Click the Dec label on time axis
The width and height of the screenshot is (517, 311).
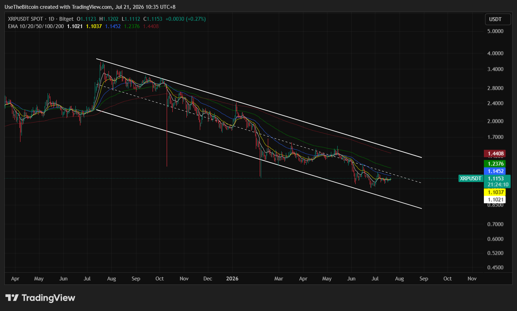click(208, 279)
